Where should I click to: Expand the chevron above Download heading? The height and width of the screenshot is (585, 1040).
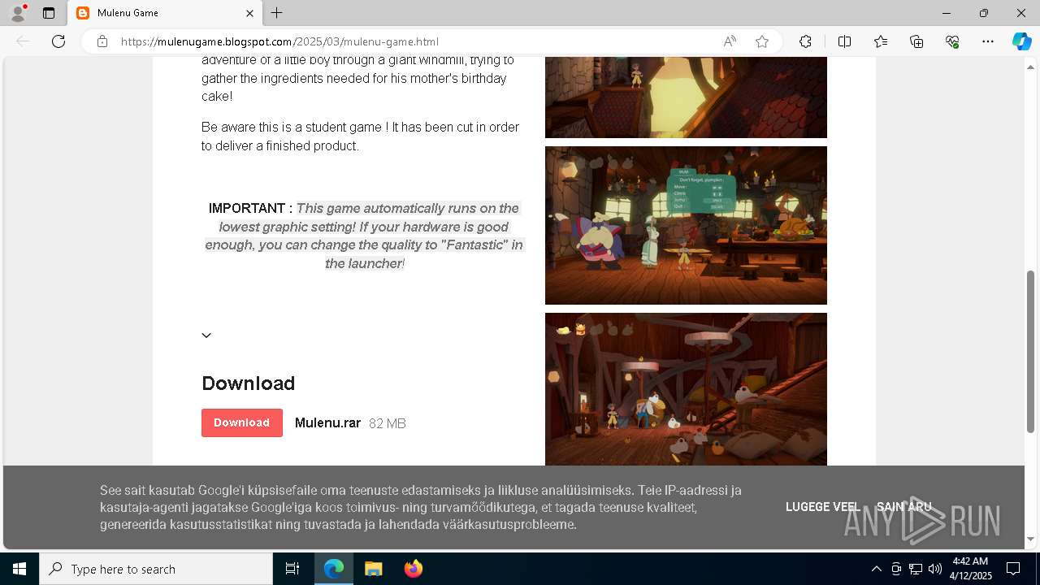coord(206,336)
